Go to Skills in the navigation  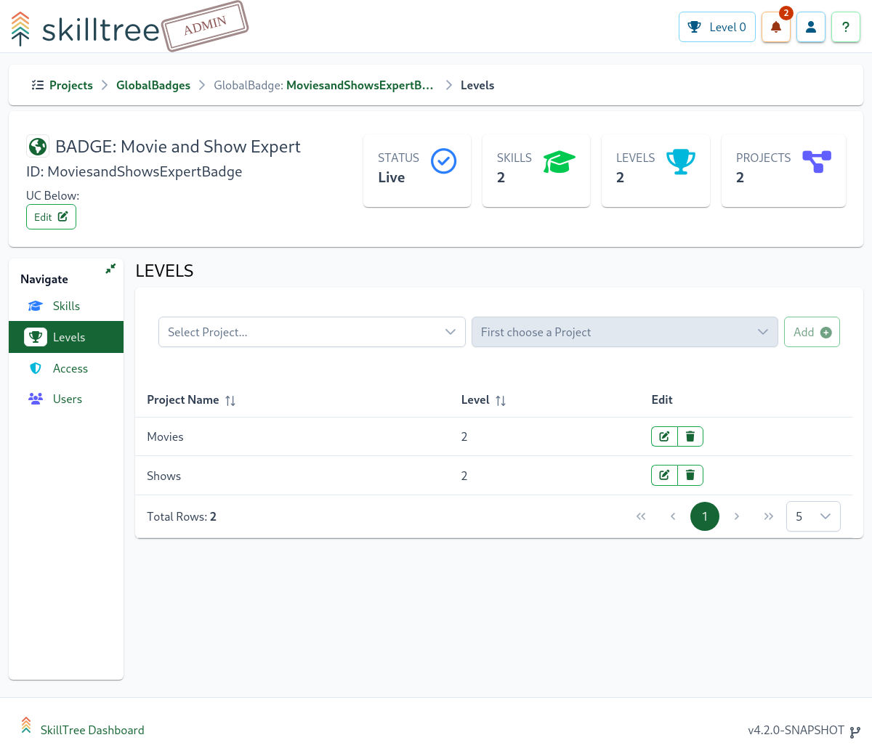point(66,306)
